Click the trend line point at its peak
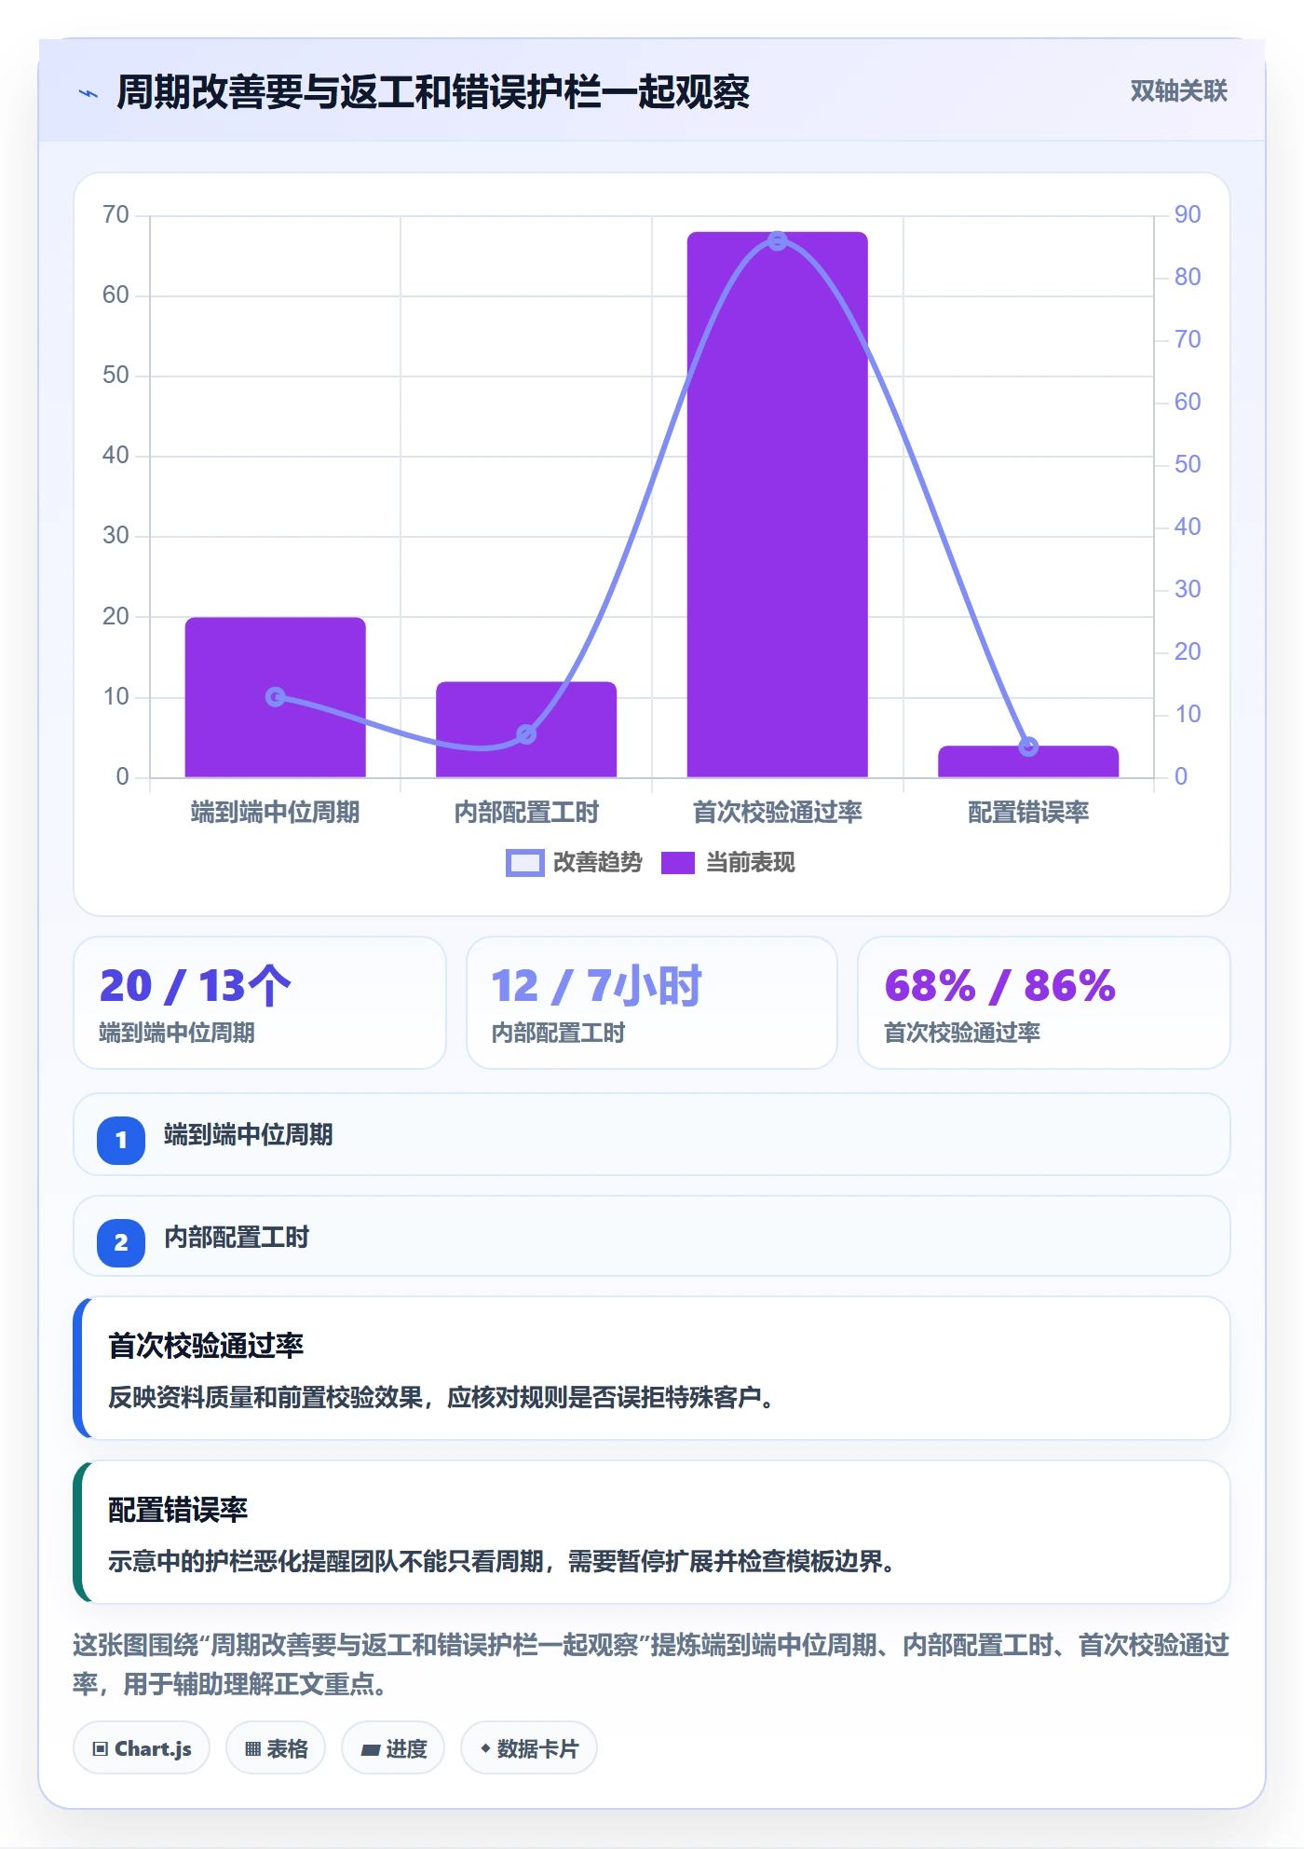This screenshot has height=1849, width=1304. tap(778, 240)
